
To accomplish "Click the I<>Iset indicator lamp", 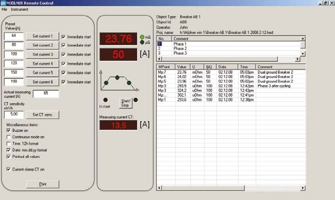I will click(x=105, y=100).
